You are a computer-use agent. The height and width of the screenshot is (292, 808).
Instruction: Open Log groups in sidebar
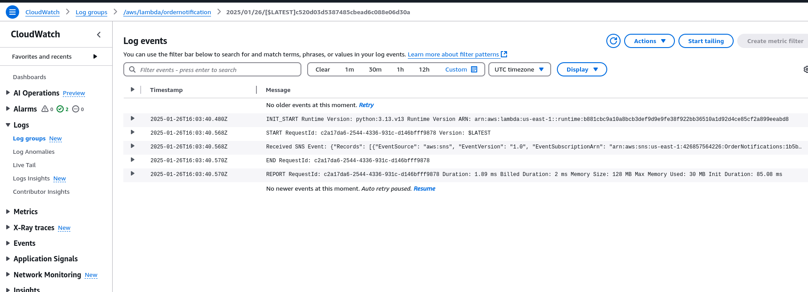[29, 138]
